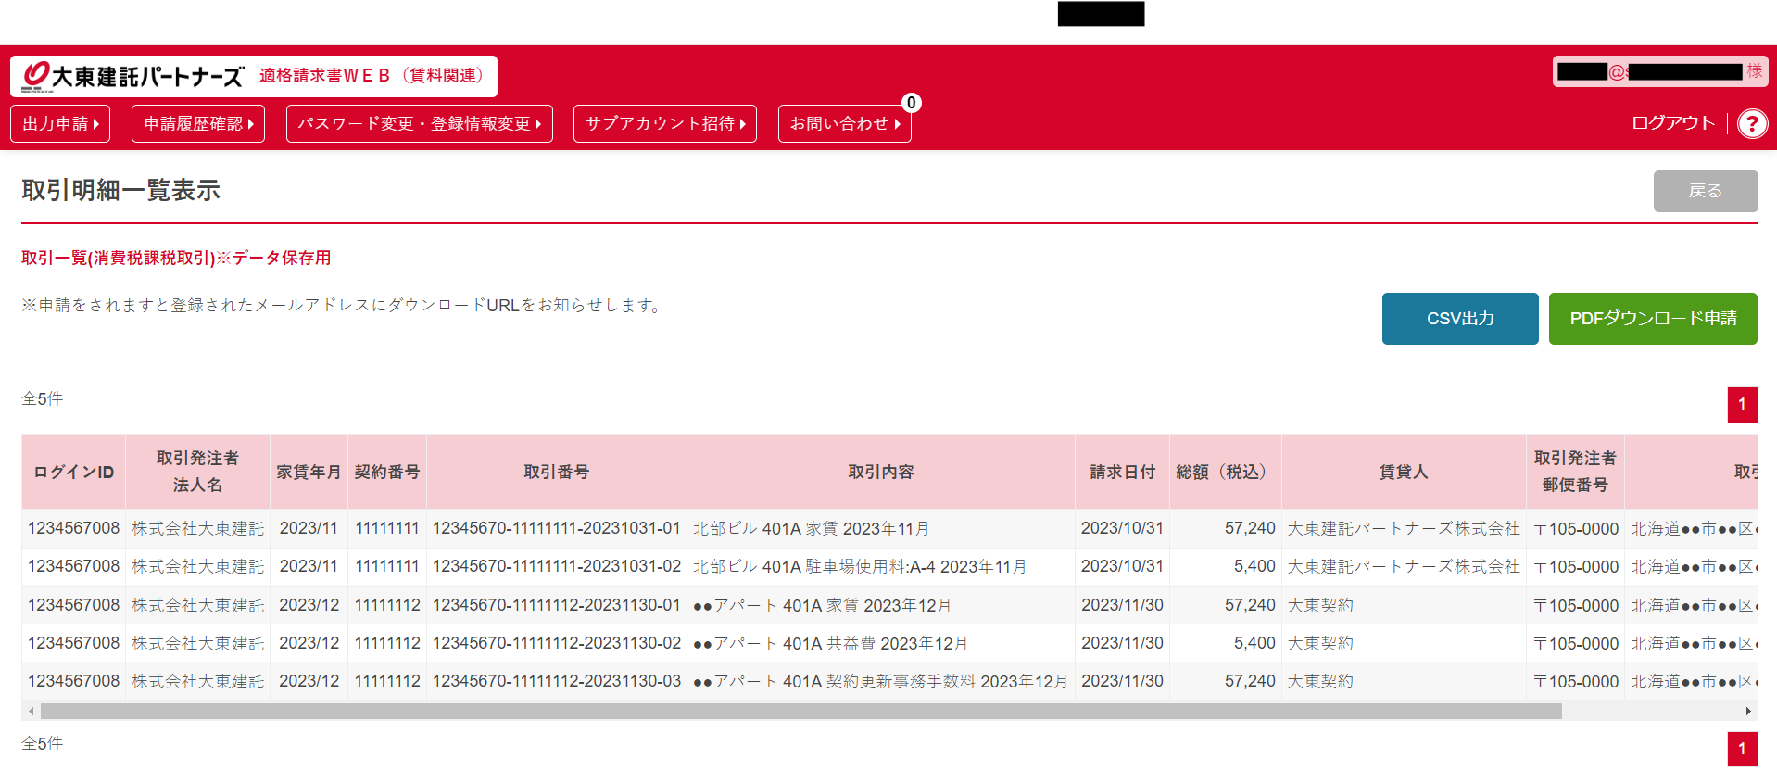Open the サブアカウント招待 menu
This screenshot has width=1777, height=782.
tap(665, 124)
